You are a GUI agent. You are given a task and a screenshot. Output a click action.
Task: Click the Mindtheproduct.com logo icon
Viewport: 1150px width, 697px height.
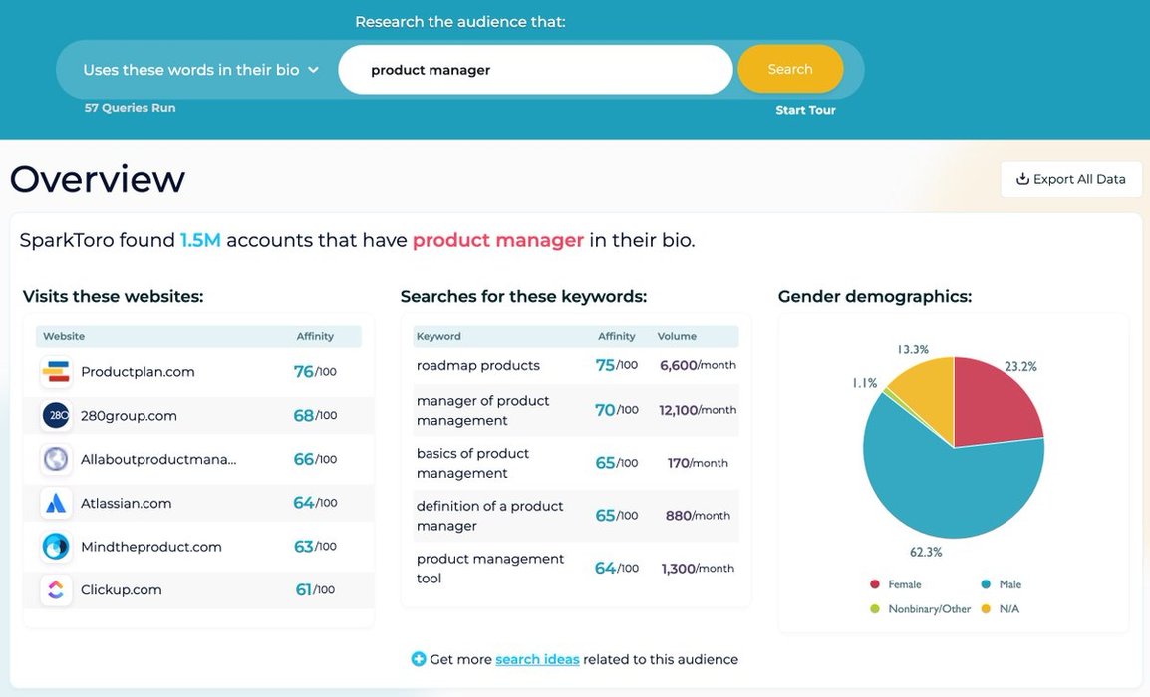coord(56,546)
